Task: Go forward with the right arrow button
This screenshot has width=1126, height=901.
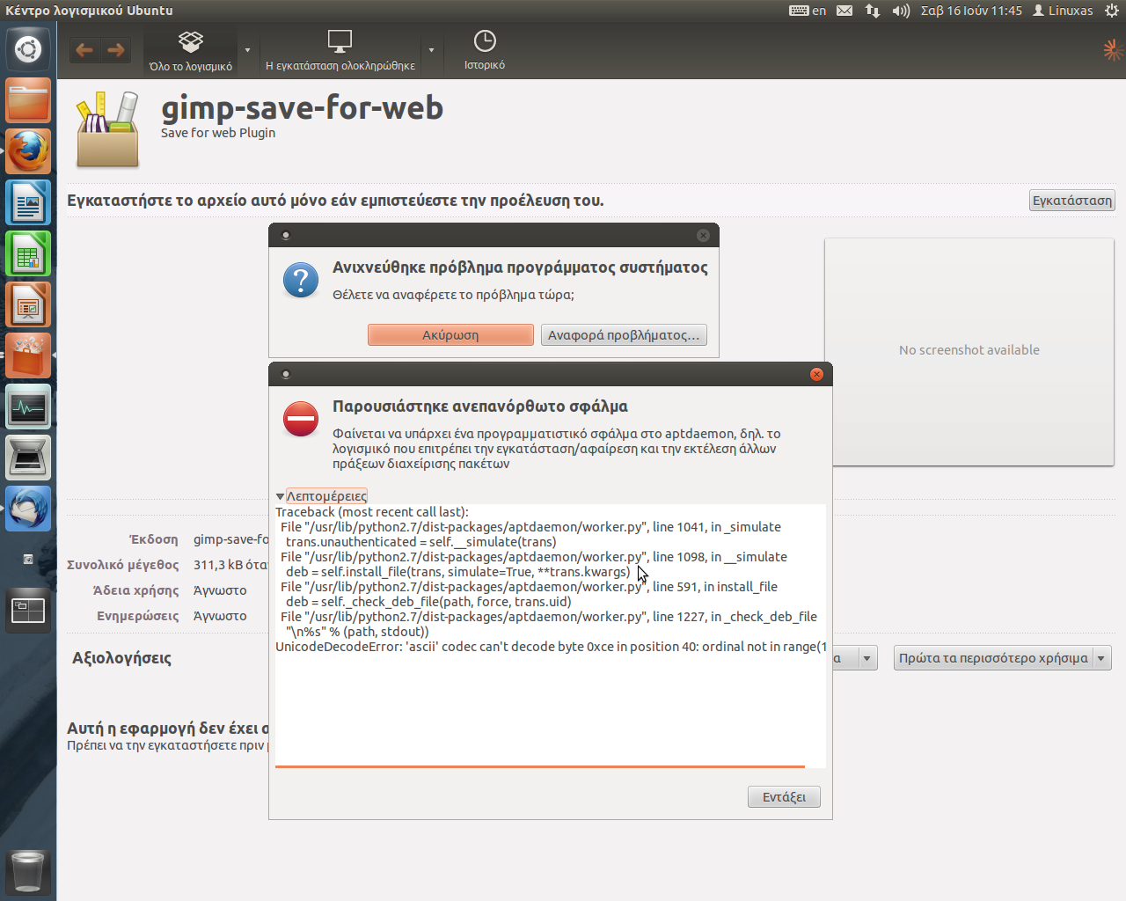Action: click(115, 50)
